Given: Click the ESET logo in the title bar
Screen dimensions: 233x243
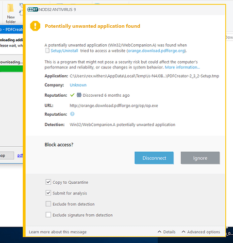Looking at the screenshot, I should [x=33, y=10].
